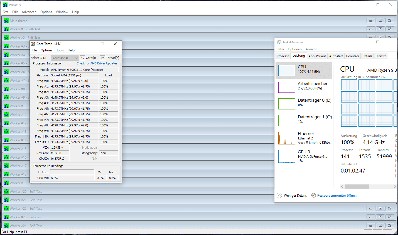
Task: Select Datenträger 0 (E:) performance entry
Action: [304, 104]
